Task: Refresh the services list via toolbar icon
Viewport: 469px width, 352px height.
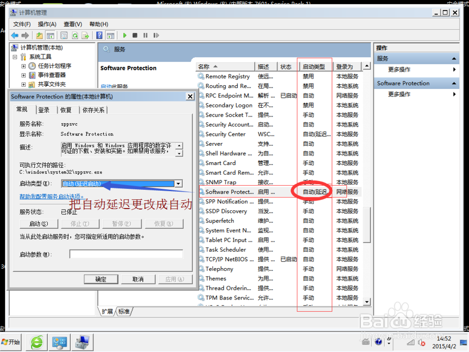Action: pos(75,35)
